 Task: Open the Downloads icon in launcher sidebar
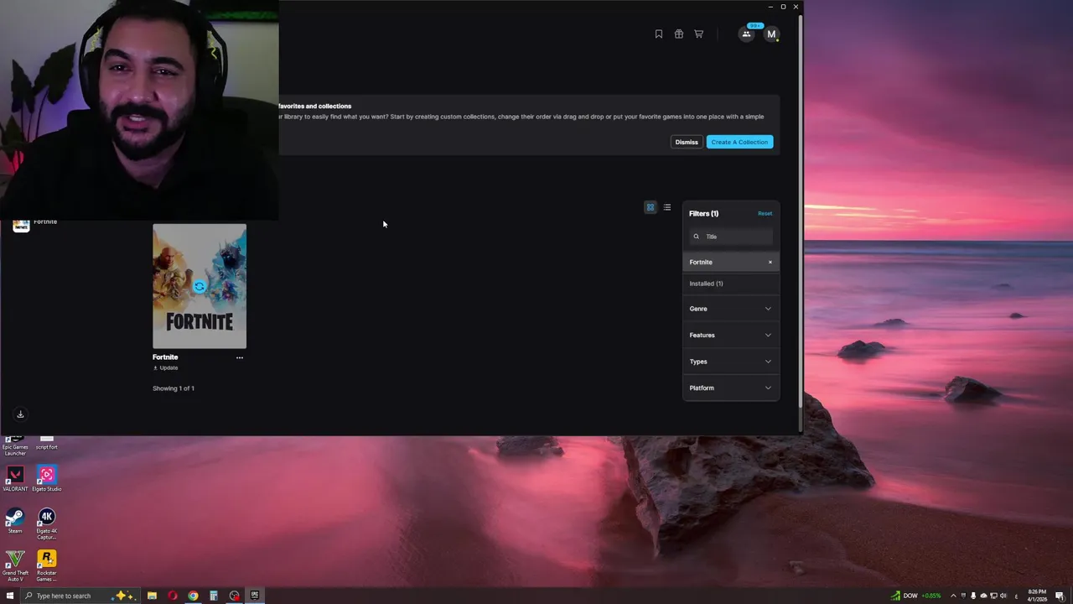21,414
